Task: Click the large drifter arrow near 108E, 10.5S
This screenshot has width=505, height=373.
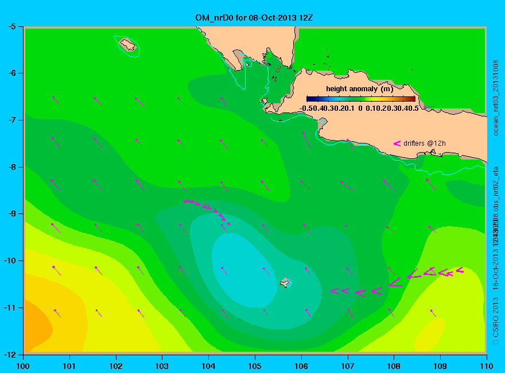Action: point(396,282)
